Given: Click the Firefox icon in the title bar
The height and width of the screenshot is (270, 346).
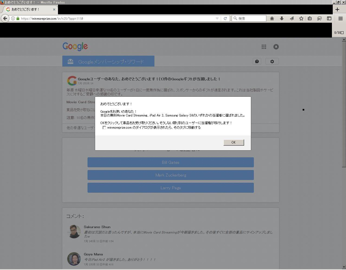Looking at the screenshot, I should 2,2.
